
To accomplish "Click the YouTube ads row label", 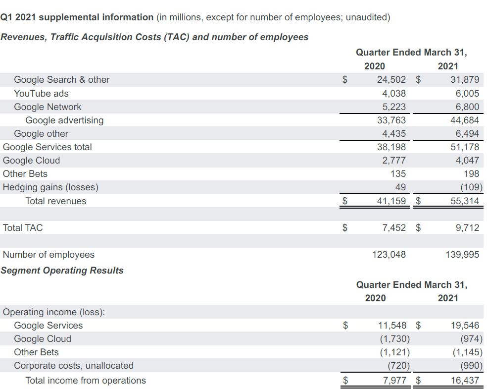I will 41,93.
